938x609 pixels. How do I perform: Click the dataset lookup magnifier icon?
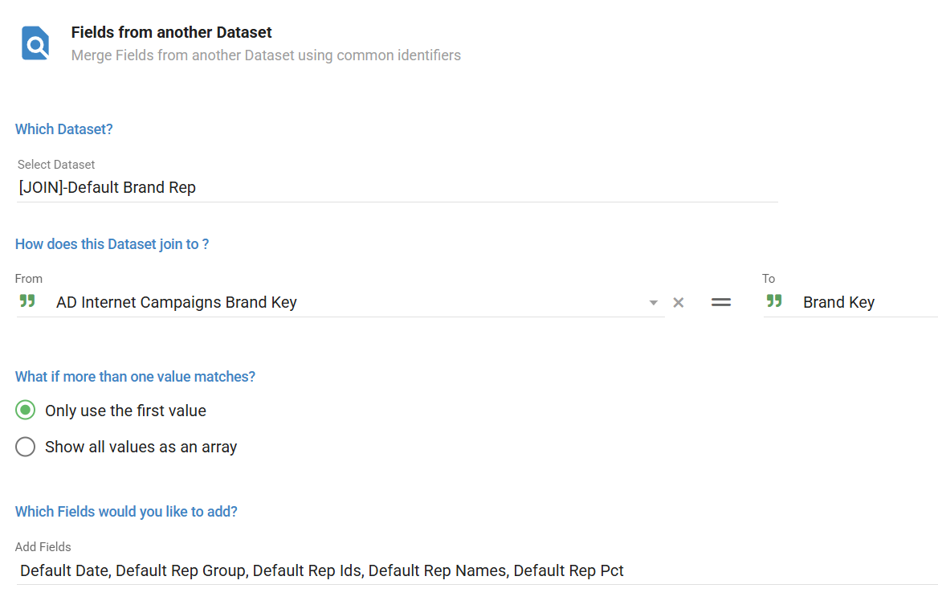click(x=35, y=43)
